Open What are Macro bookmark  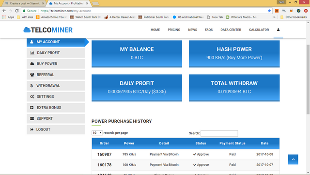[241, 17]
